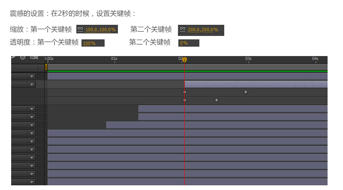Select the second opacity keyframe diamond in the lower row

217,100
